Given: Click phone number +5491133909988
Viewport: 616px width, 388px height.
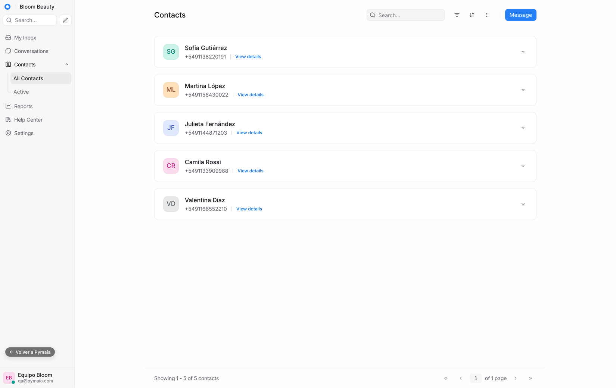Looking at the screenshot, I should 206,171.
